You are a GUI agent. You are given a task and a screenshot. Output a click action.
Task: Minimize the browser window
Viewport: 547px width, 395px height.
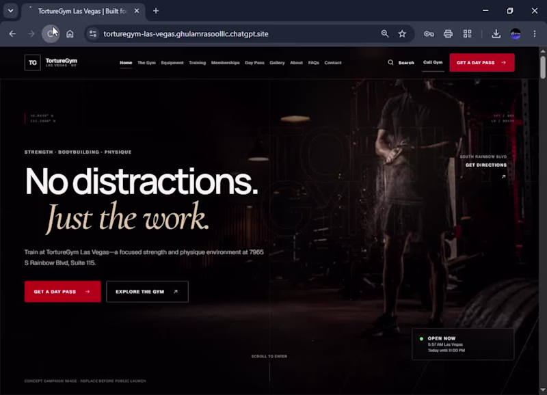(x=485, y=11)
